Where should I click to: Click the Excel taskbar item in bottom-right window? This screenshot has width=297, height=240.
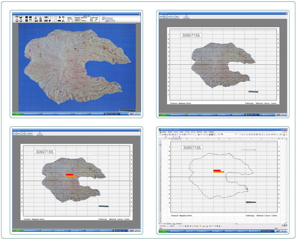(x=267, y=231)
